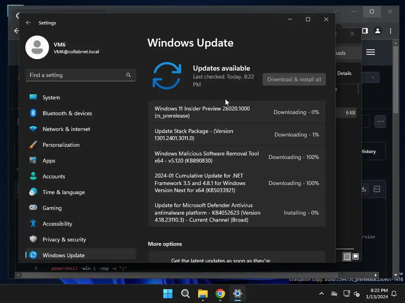Toggle Chrome side panel icon
This screenshot has width=405, height=303.
coord(365,31)
